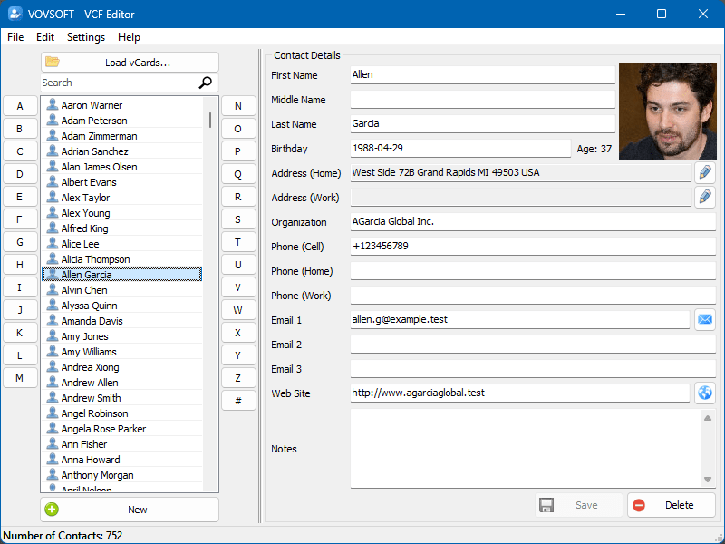Jump to contacts starting with Z
725x544 pixels.
point(238,377)
